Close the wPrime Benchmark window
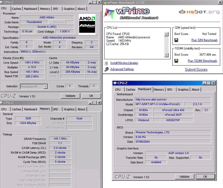The width and height of the screenshot is (223, 188). click(x=220, y=2)
